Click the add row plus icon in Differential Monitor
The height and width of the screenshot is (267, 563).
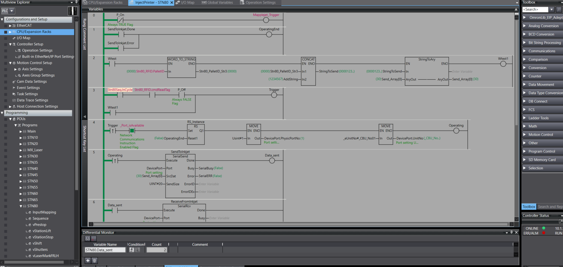[x=88, y=260]
